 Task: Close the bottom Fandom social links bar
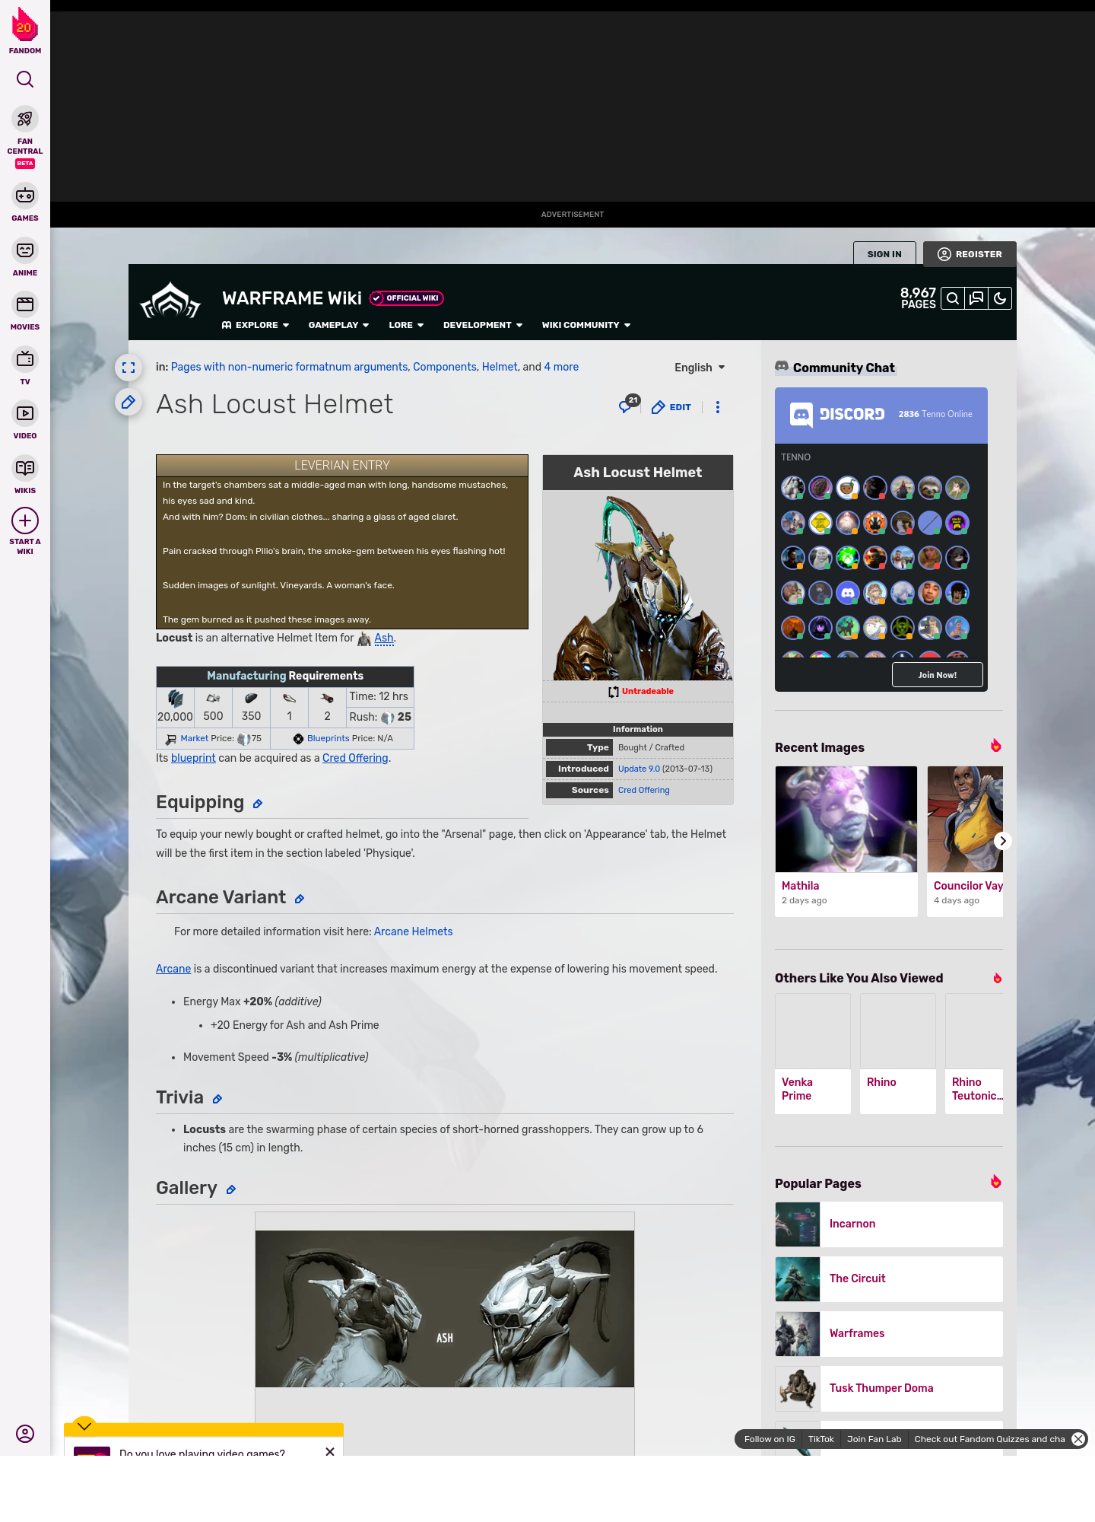point(1078,1439)
